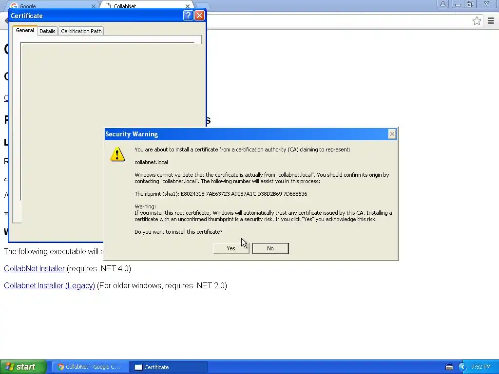499x374 pixels.
Task: Restore down the Chrome window
Action: (470, 4)
